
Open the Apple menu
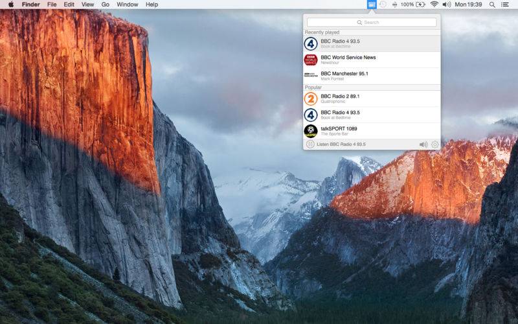point(11,5)
